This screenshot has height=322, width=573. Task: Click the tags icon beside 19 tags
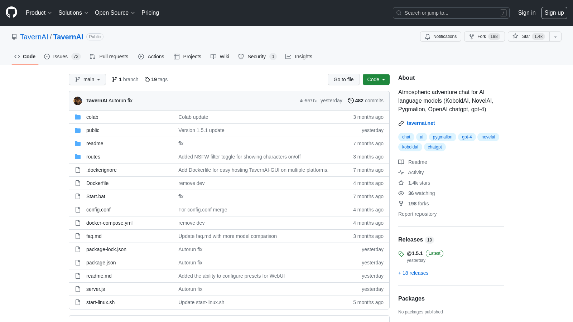click(x=147, y=79)
